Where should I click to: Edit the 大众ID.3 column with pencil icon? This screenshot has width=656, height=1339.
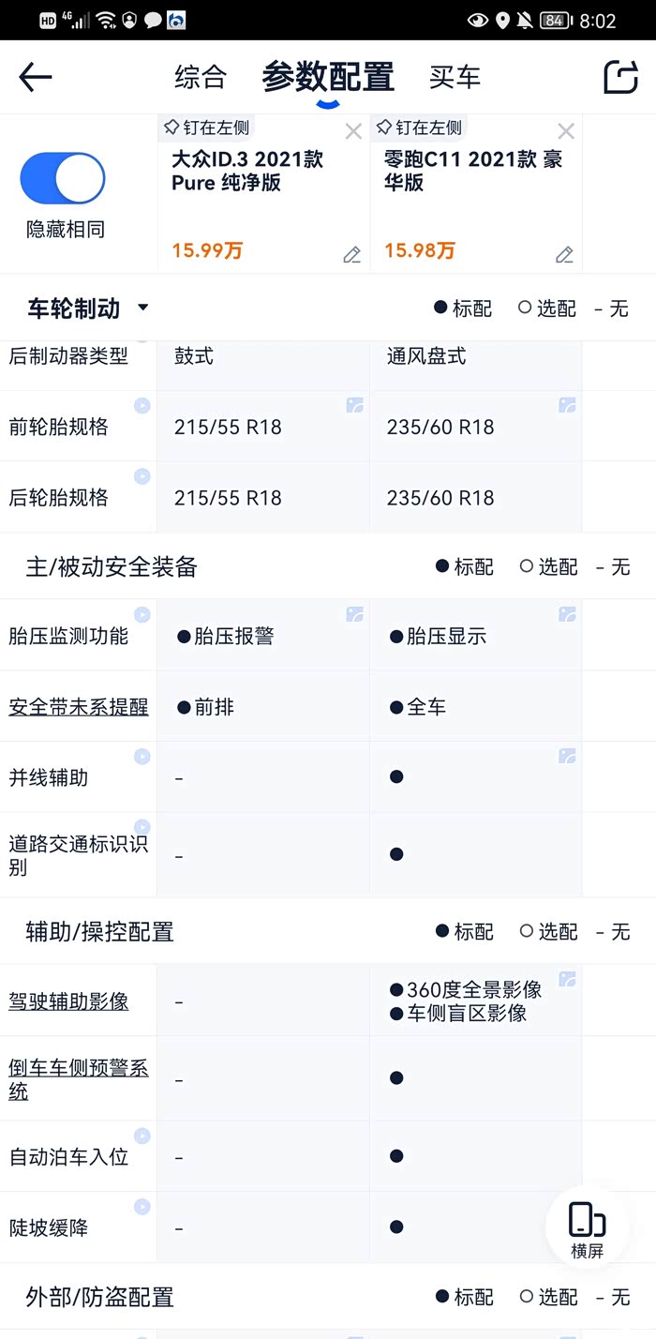point(351,254)
